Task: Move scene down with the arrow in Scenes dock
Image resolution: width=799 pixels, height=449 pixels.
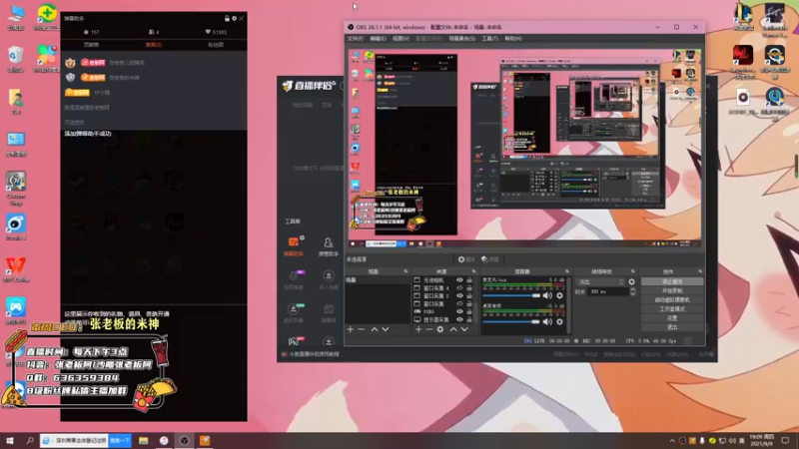Action: 386,329
